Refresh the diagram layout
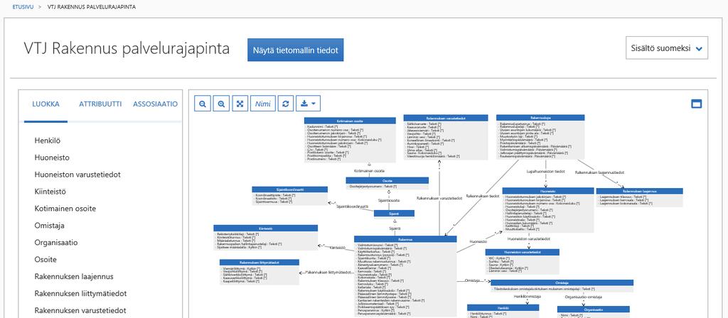The image size is (728, 318). pos(286,104)
